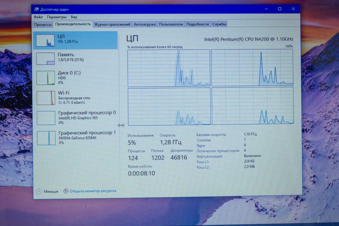Screen dimensions: 339x226
Task: Switch to the Процессы tab
Action: point(43,24)
